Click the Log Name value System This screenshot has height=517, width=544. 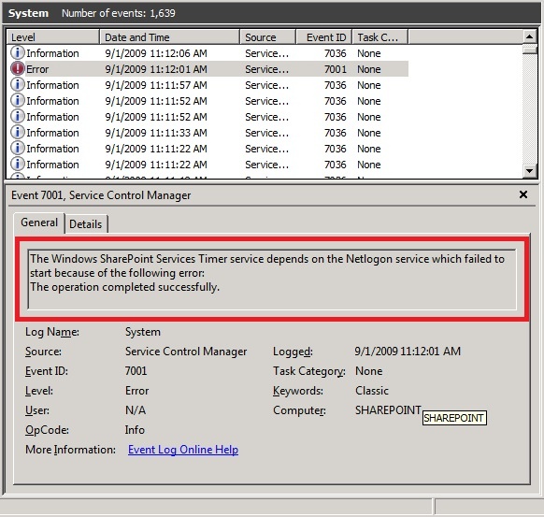click(143, 332)
